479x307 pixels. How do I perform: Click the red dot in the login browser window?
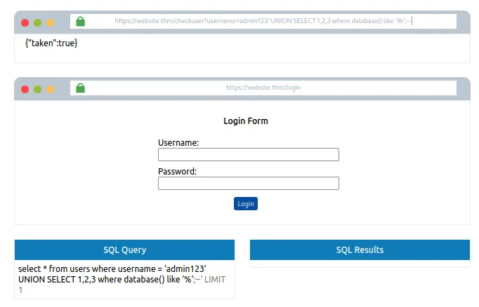click(x=25, y=89)
